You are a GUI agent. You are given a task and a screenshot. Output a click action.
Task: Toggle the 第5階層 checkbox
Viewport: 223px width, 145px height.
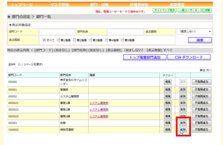122,40
